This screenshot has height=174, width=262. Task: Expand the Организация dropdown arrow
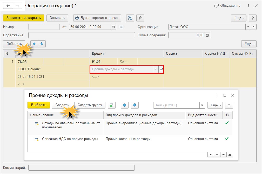(248, 27)
